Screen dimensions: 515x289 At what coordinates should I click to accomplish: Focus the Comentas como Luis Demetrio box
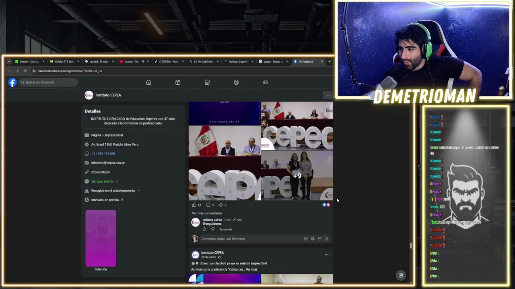pos(251,239)
